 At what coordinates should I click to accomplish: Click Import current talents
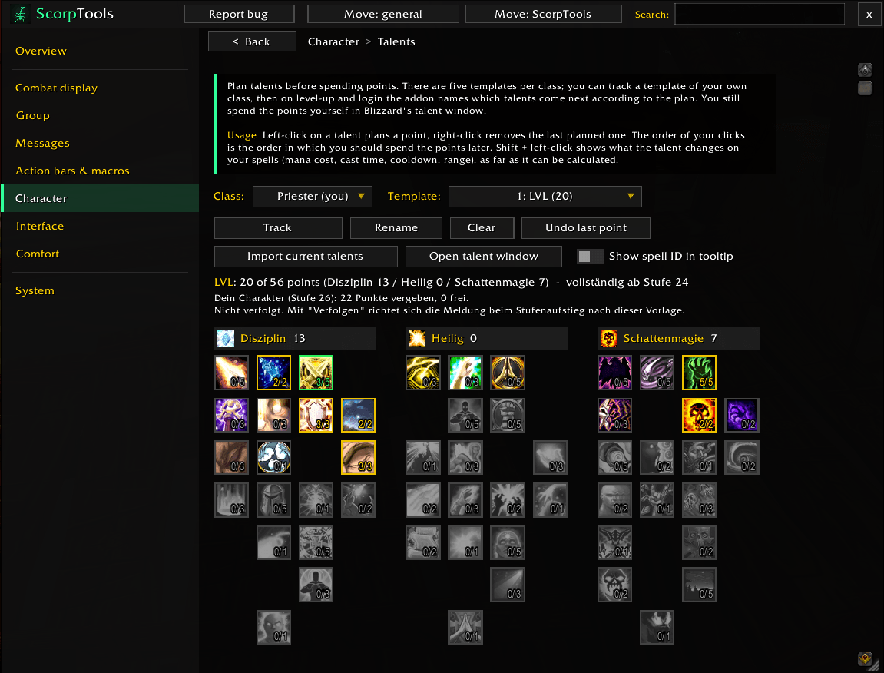(x=306, y=257)
